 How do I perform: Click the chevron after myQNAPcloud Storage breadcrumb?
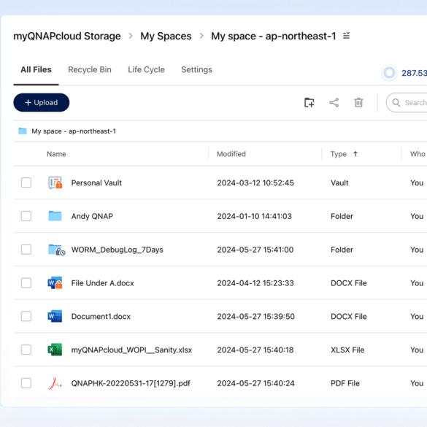131,36
